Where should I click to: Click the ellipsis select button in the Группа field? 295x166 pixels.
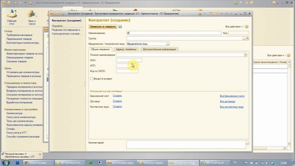click(x=244, y=38)
